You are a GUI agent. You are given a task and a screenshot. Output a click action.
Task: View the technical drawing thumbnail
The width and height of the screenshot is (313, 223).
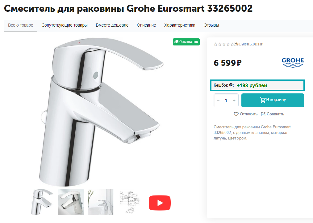pyautogui.click(x=130, y=202)
